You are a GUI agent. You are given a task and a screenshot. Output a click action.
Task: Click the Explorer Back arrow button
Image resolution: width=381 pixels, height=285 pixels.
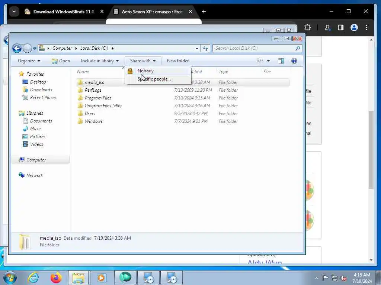click(x=17, y=48)
